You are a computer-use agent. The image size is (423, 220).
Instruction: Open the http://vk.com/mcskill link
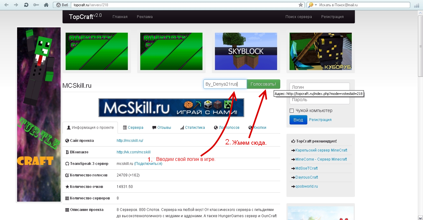point(133,152)
